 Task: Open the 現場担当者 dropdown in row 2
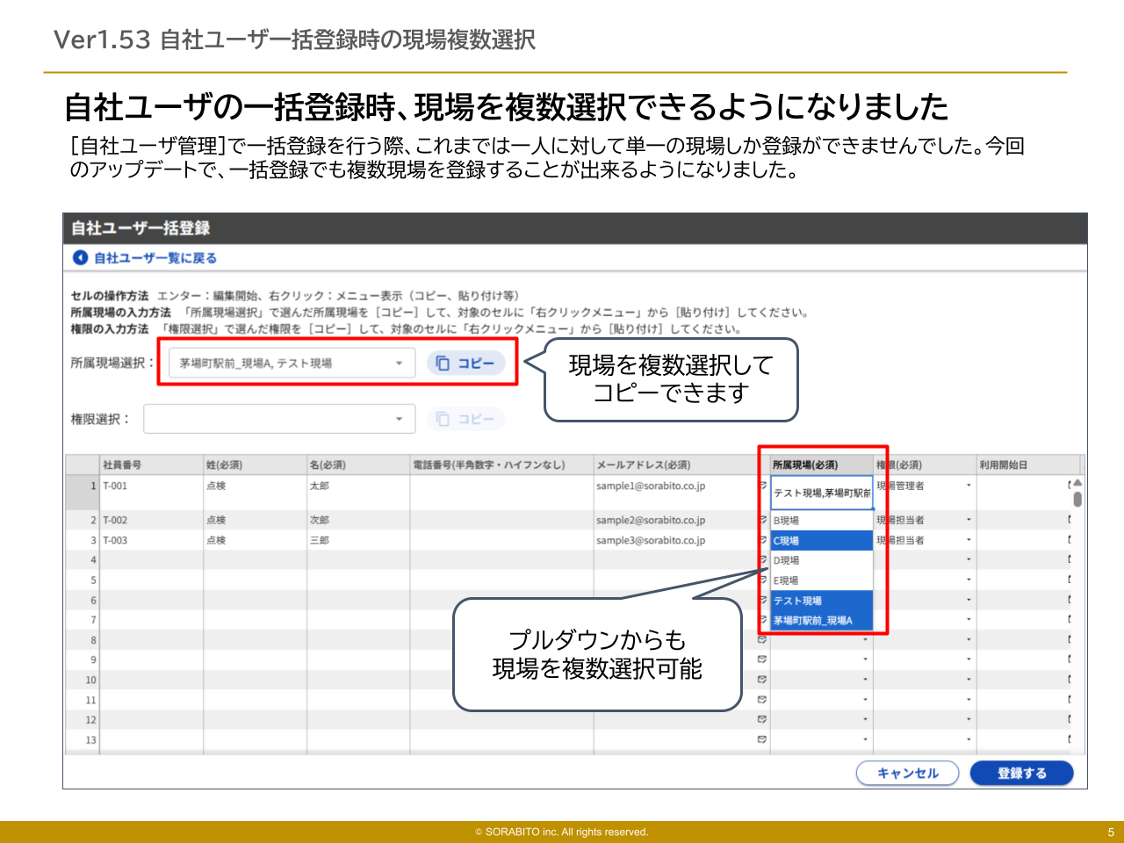point(969,518)
